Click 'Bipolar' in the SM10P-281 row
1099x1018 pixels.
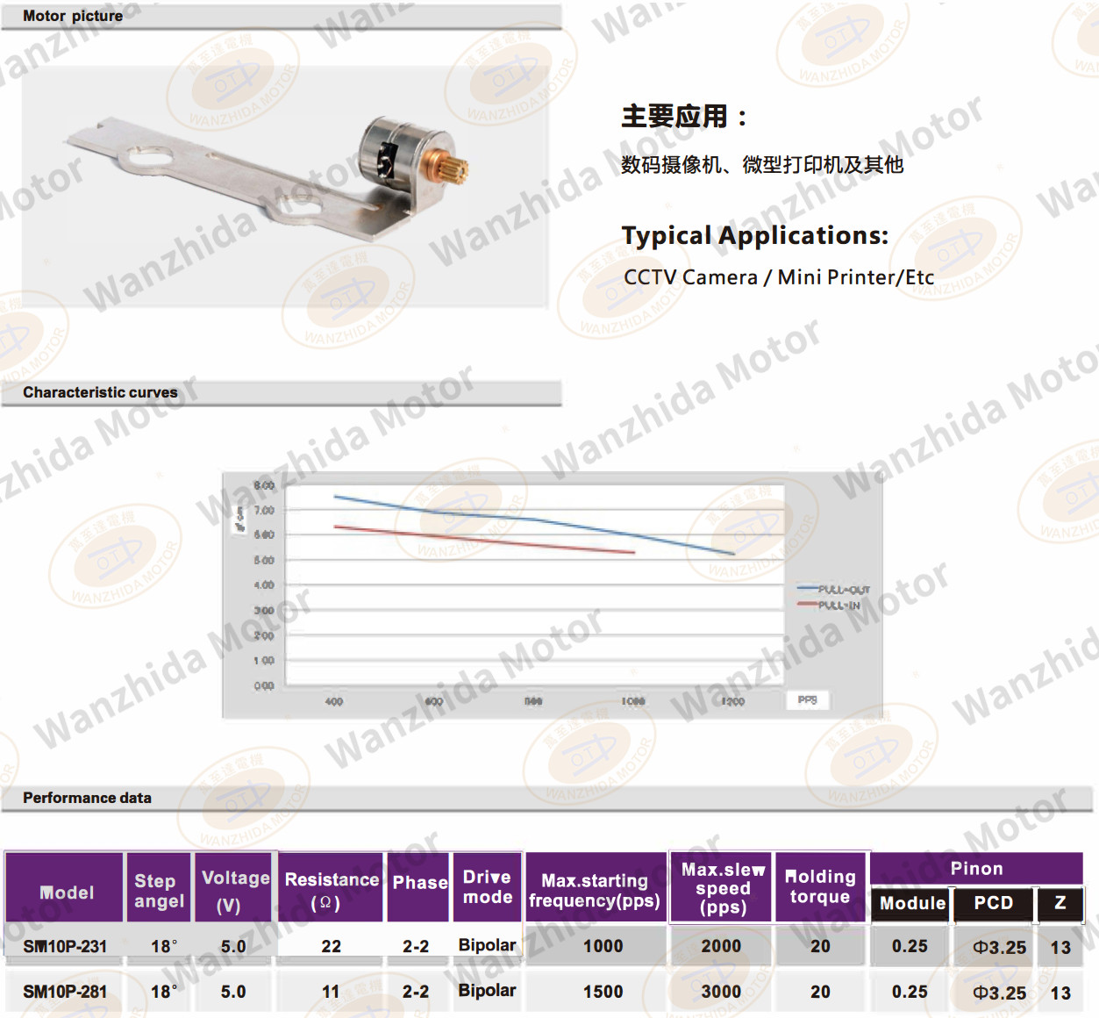pos(487,991)
